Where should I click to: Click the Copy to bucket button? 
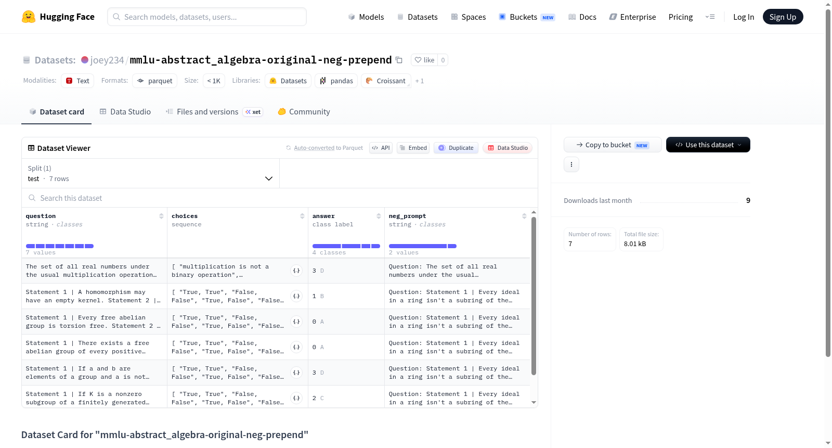click(613, 145)
